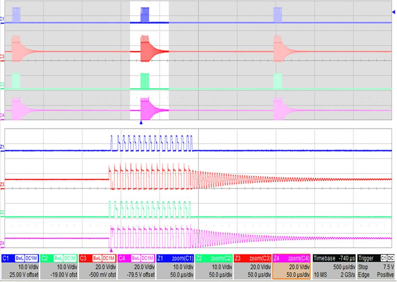Click the trigger level arrow on right edge
Viewport: 397px width, 282px height.
[394, 13]
